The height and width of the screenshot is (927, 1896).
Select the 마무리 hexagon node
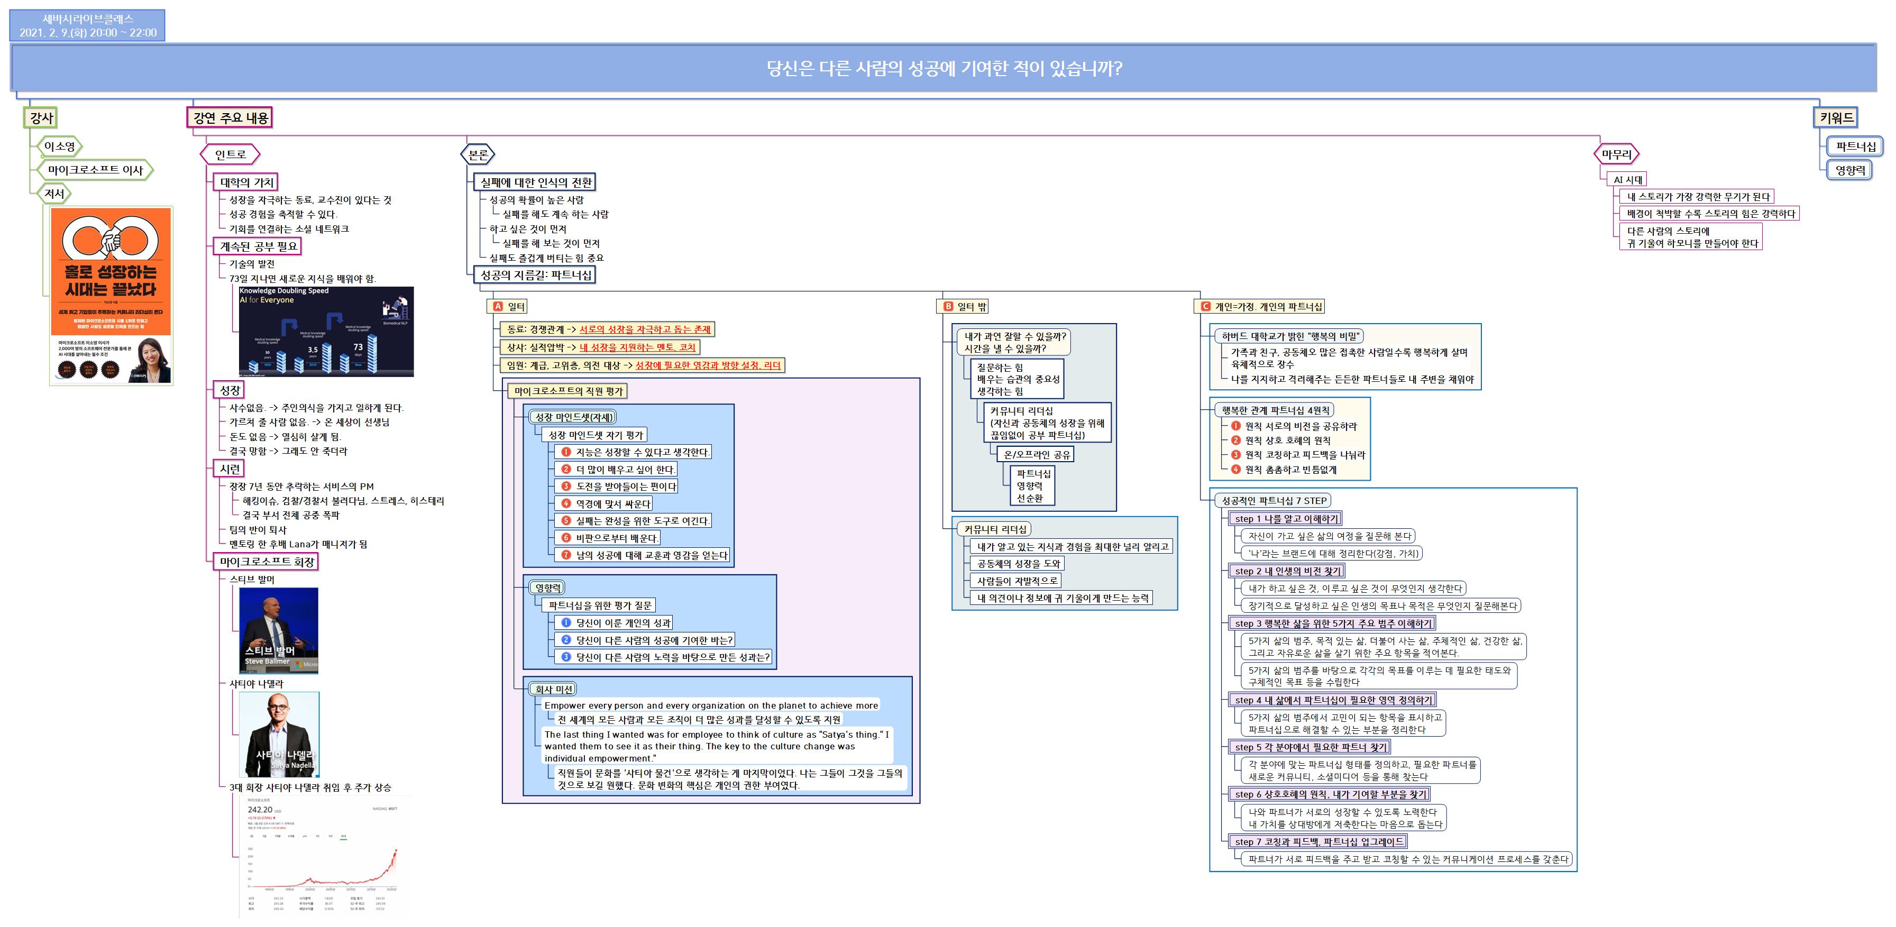pyautogui.click(x=1616, y=154)
